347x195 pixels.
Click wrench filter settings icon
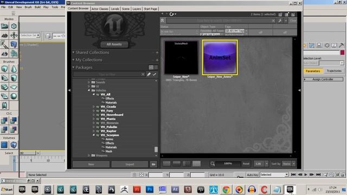280,21
